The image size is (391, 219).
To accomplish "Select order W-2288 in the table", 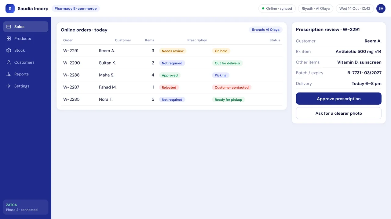I will (x=172, y=75).
